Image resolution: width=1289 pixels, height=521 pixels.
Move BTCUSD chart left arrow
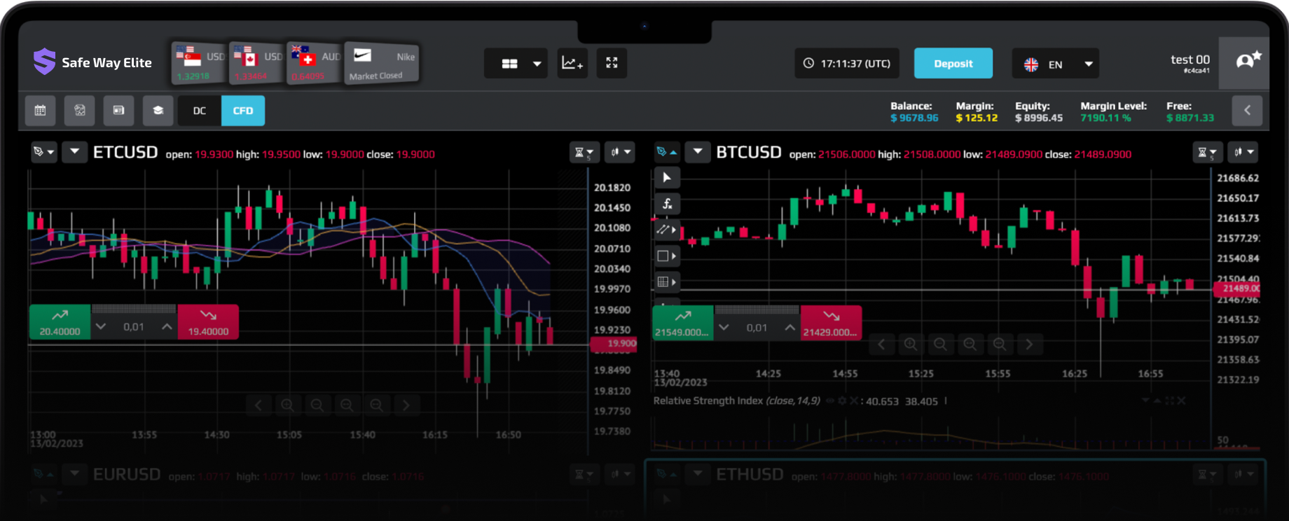[x=881, y=345]
